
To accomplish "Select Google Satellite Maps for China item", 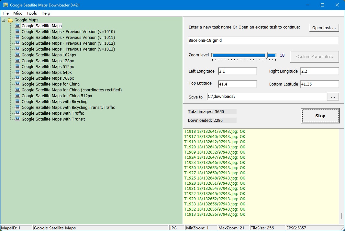I will pyautogui.click(x=50, y=84).
